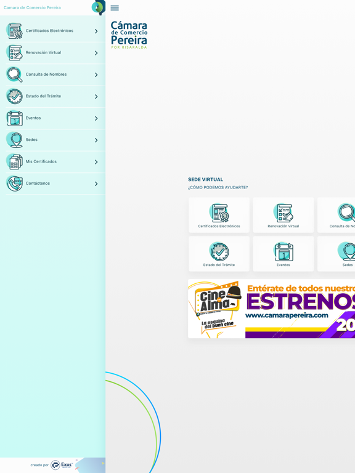Open Estado del Trámite card in Sede Virtual

click(x=219, y=254)
